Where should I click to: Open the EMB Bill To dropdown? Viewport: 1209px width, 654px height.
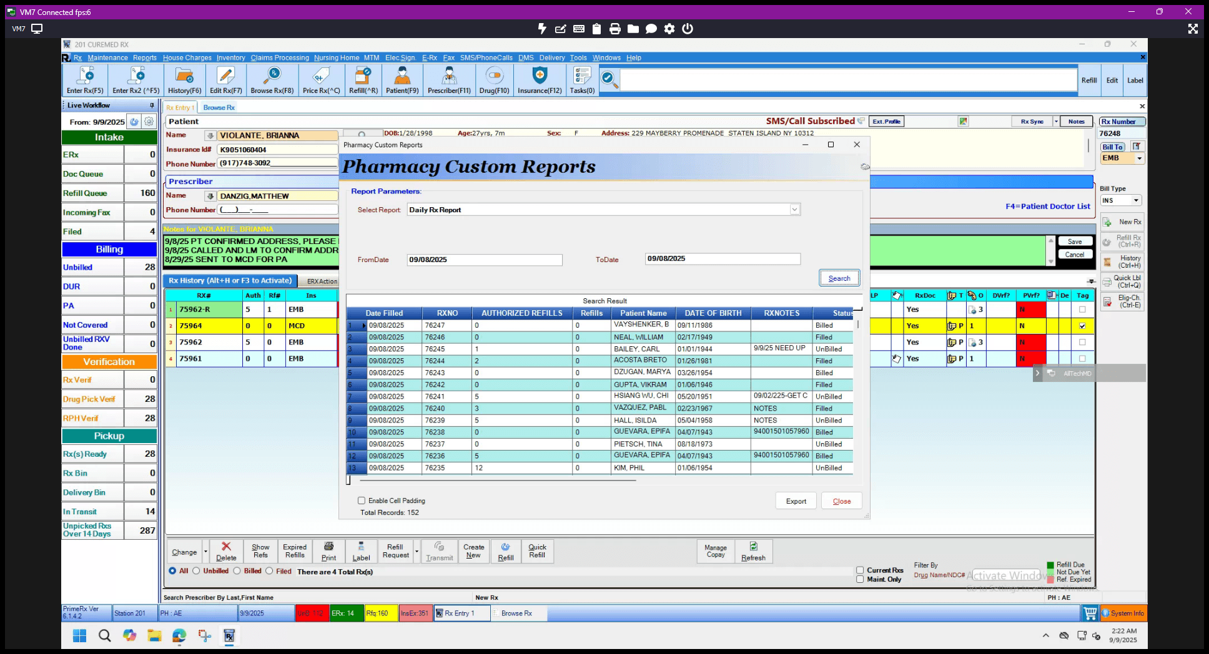pyautogui.click(x=1139, y=159)
